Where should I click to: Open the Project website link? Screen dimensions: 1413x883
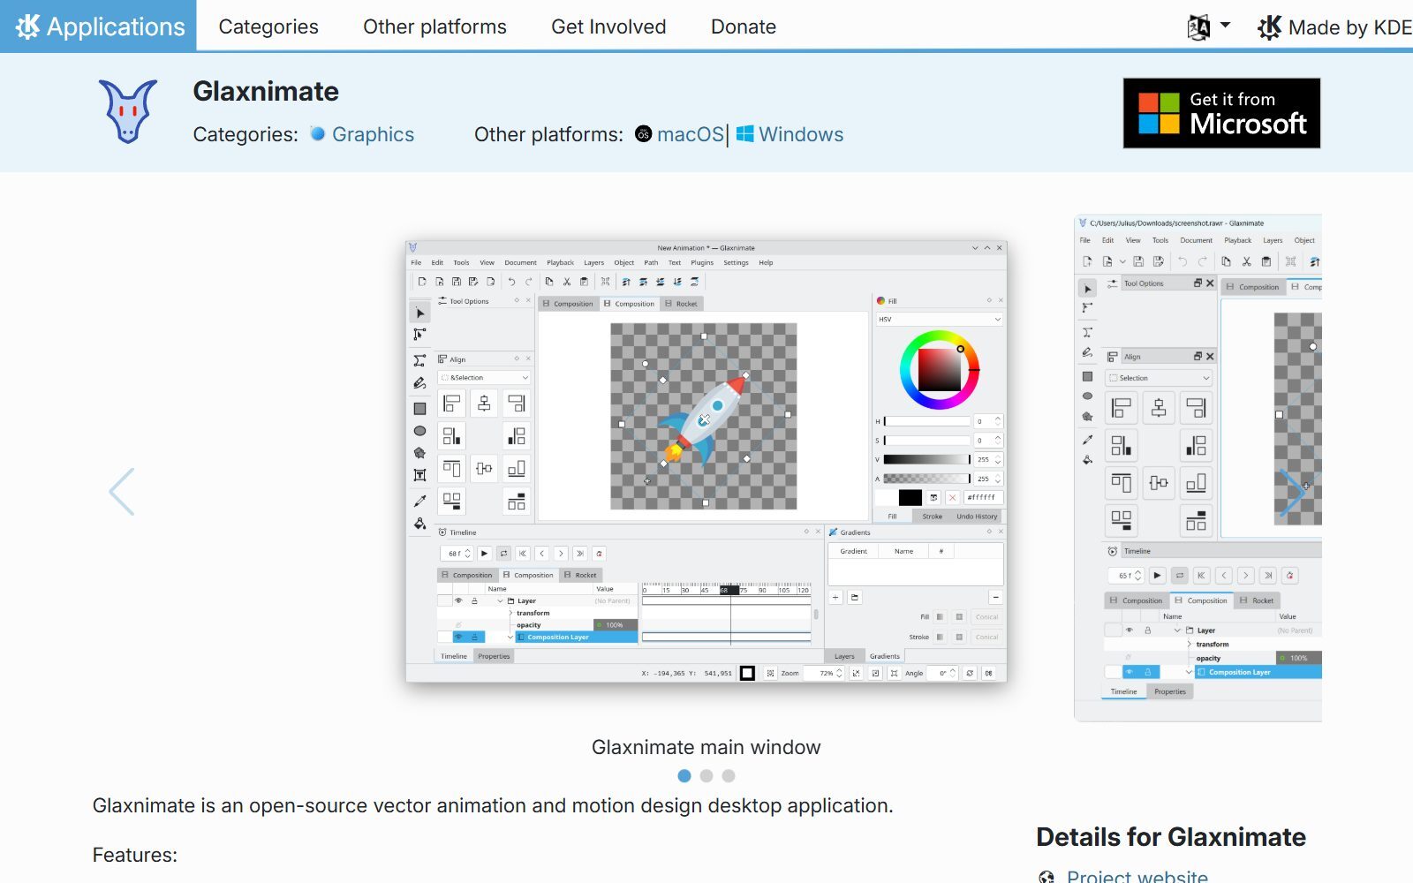click(x=1137, y=876)
